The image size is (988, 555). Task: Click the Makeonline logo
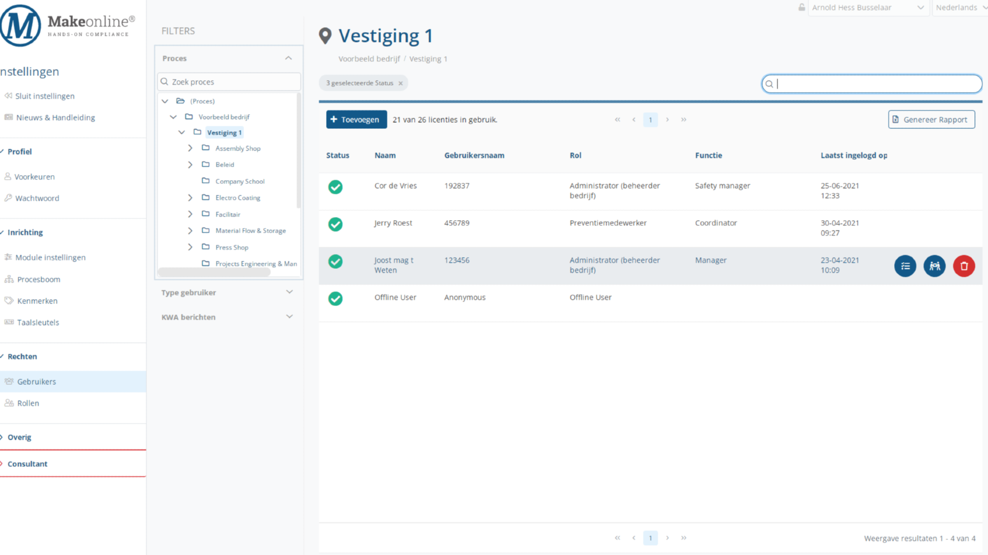(67, 26)
